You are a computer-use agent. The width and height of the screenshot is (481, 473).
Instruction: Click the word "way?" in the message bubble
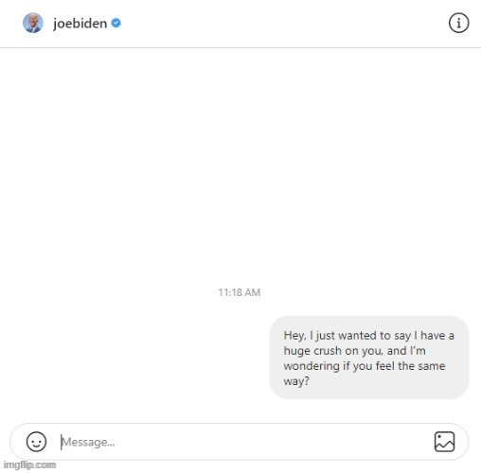click(x=296, y=381)
